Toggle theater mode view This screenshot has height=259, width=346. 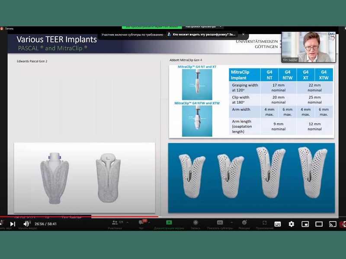(319, 224)
